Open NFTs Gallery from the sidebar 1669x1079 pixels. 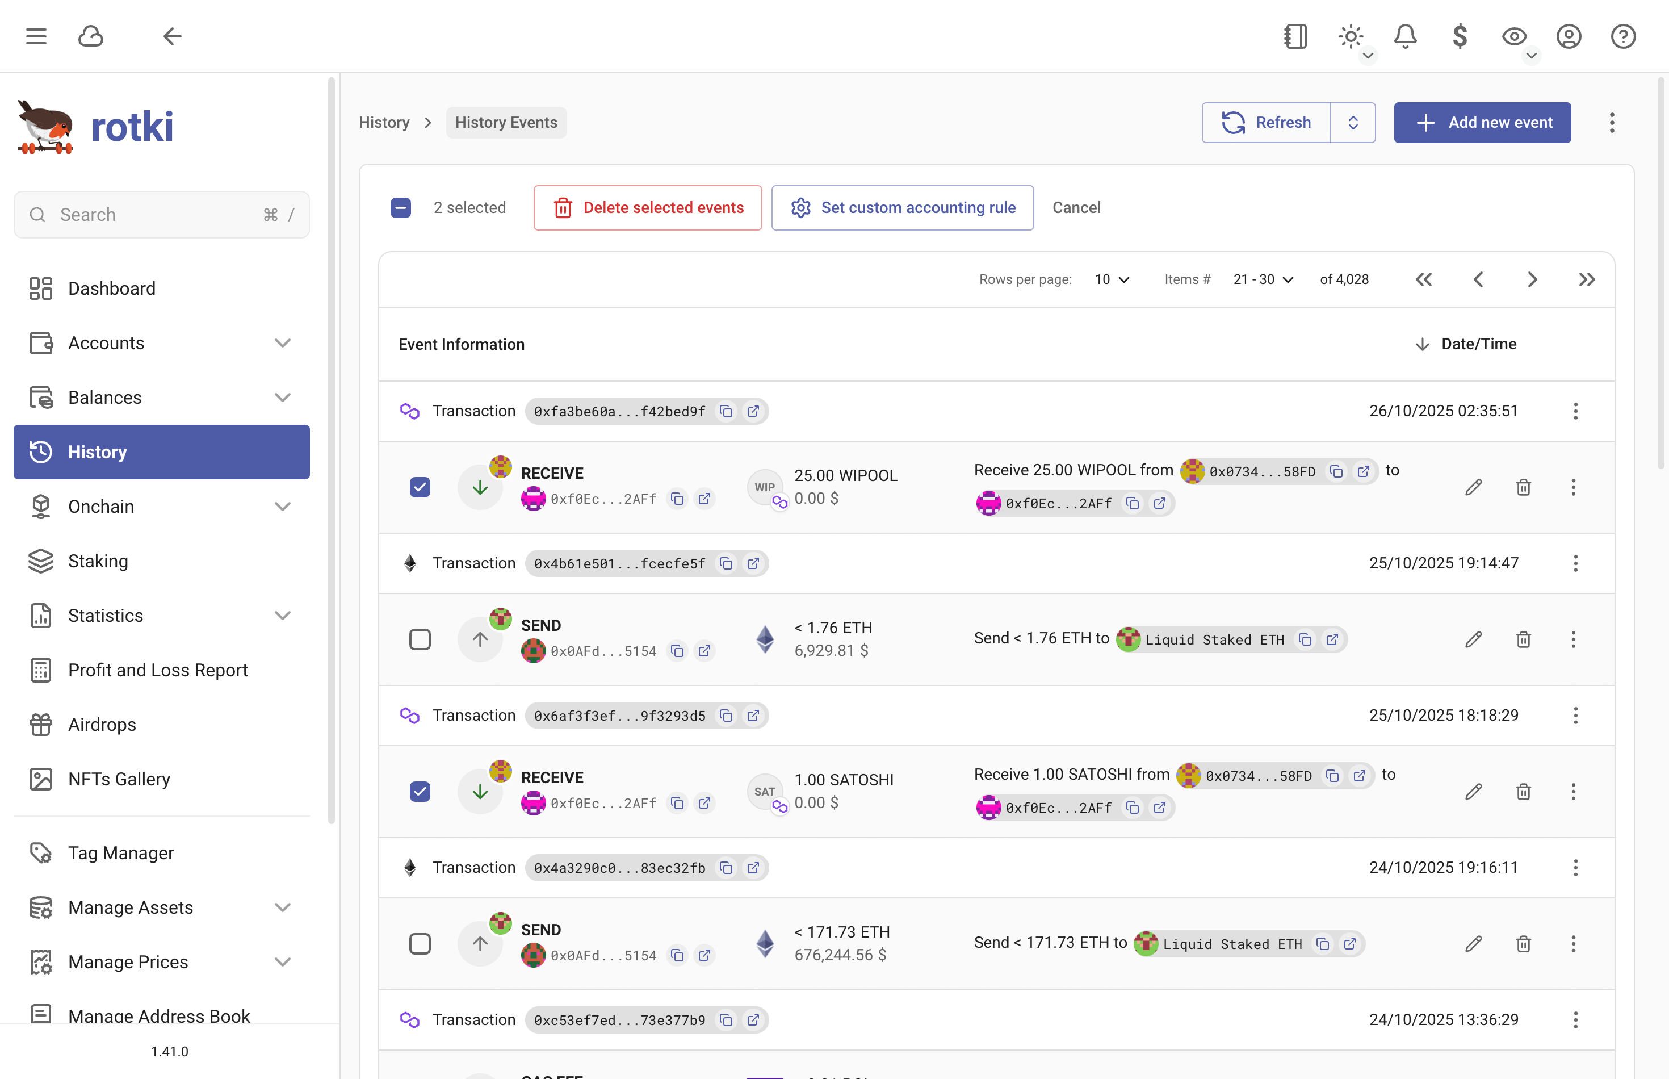119,779
